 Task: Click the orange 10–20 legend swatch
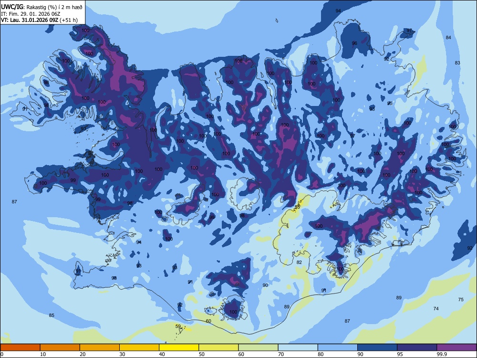coord(60,347)
